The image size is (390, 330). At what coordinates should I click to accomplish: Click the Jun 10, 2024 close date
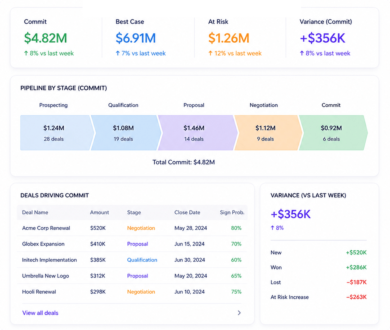click(190, 292)
